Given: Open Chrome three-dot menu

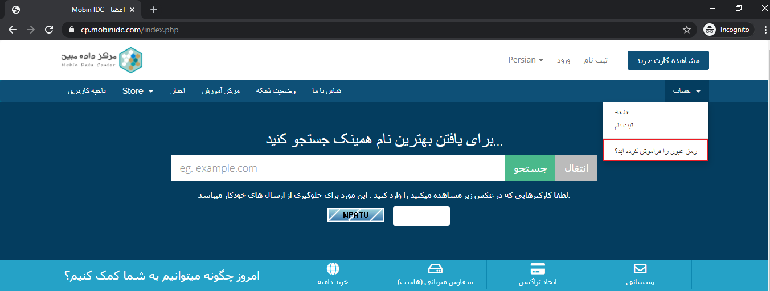Looking at the screenshot, I should pos(762,30).
